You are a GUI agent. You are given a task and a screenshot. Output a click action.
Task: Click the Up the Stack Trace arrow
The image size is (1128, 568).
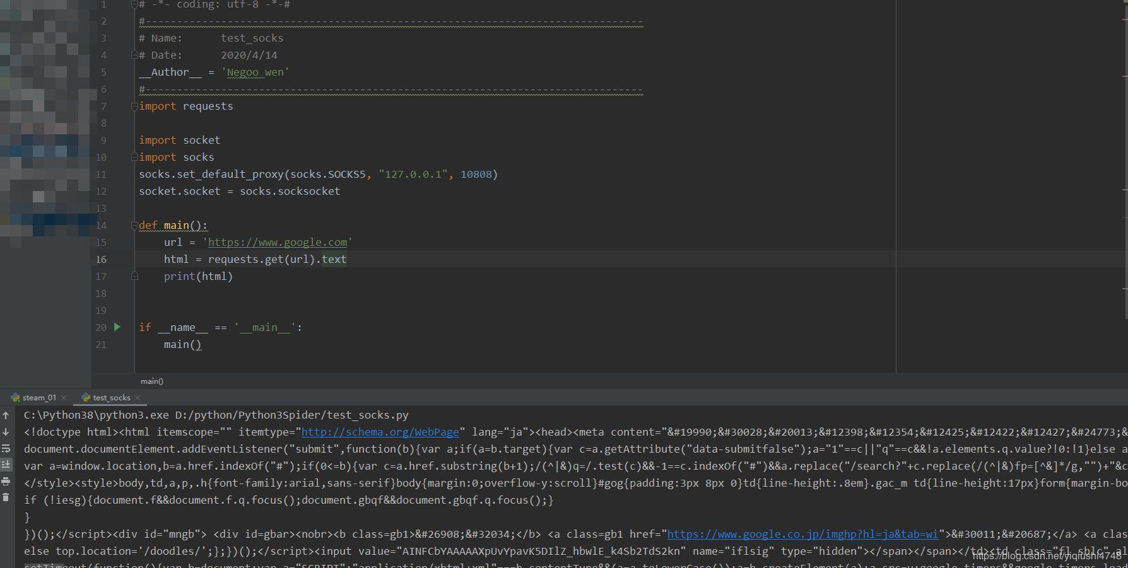coord(6,415)
